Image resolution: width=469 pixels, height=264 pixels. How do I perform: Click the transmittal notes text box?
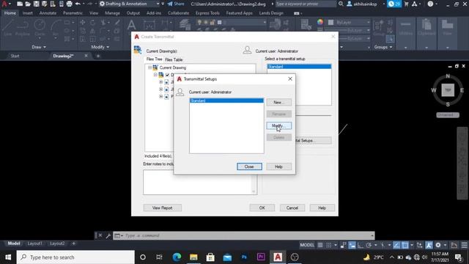[200, 183]
